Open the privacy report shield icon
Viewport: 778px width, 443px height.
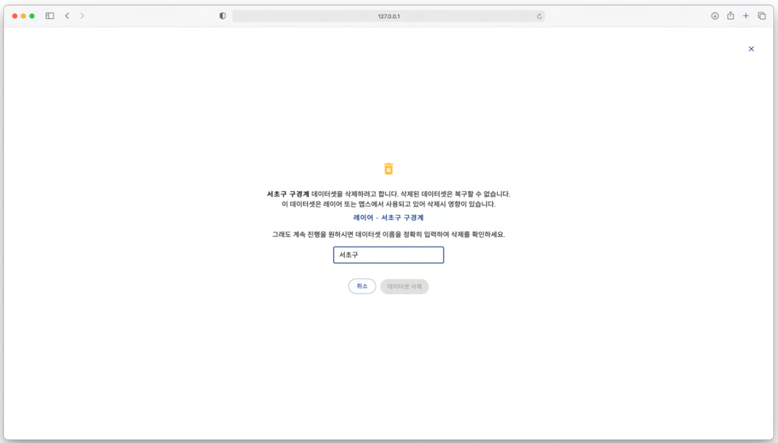(222, 16)
